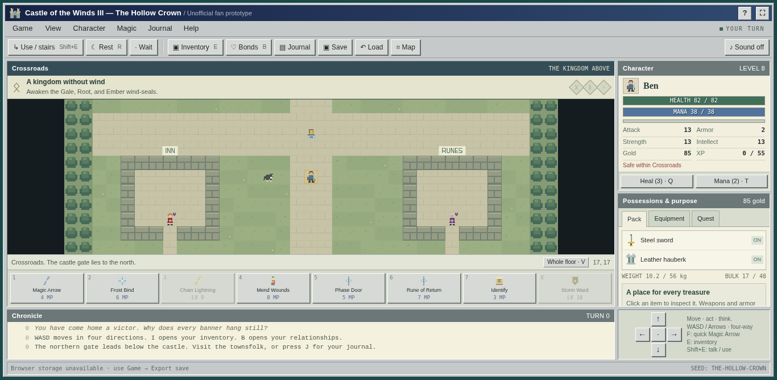Open the Character menu
Screen dimensions: 777x380
coord(89,28)
